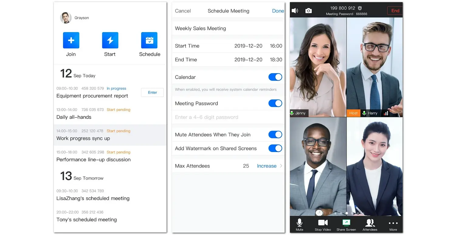
Task: Tap the shield icon beside meeting ID
Action: (360, 8)
